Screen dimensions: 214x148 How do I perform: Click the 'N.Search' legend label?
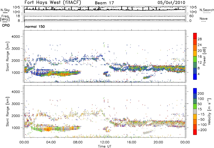click(207, 10)
